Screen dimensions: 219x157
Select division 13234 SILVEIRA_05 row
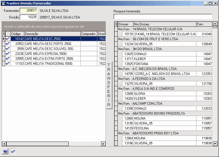(x=167, y=44)
